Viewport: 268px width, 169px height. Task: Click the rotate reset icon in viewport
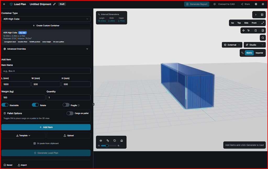coord(115,140)
